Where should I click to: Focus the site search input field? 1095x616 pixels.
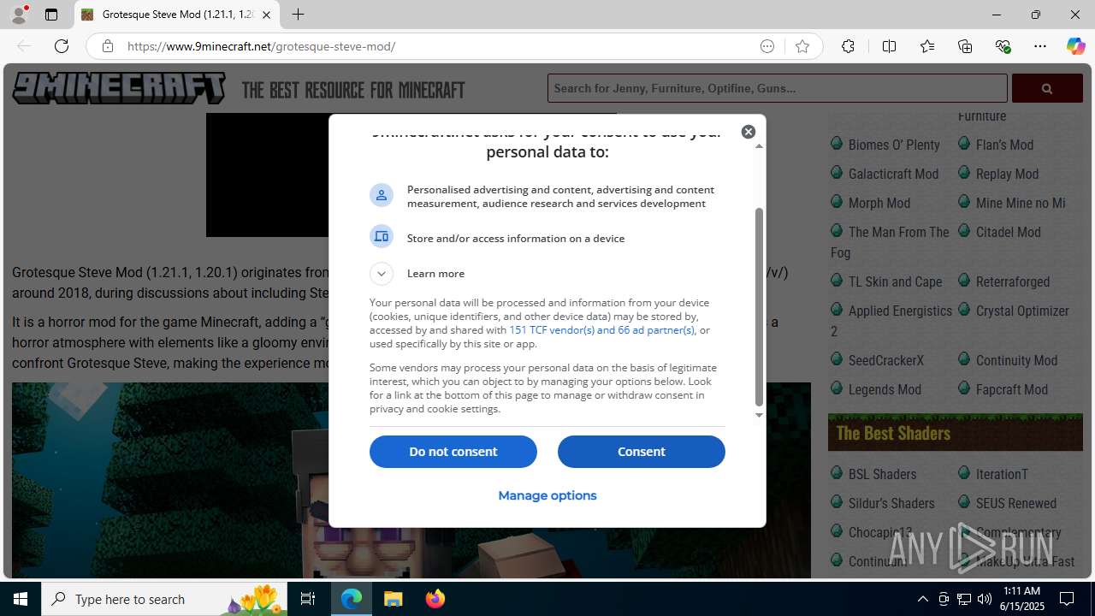point(778,88)
